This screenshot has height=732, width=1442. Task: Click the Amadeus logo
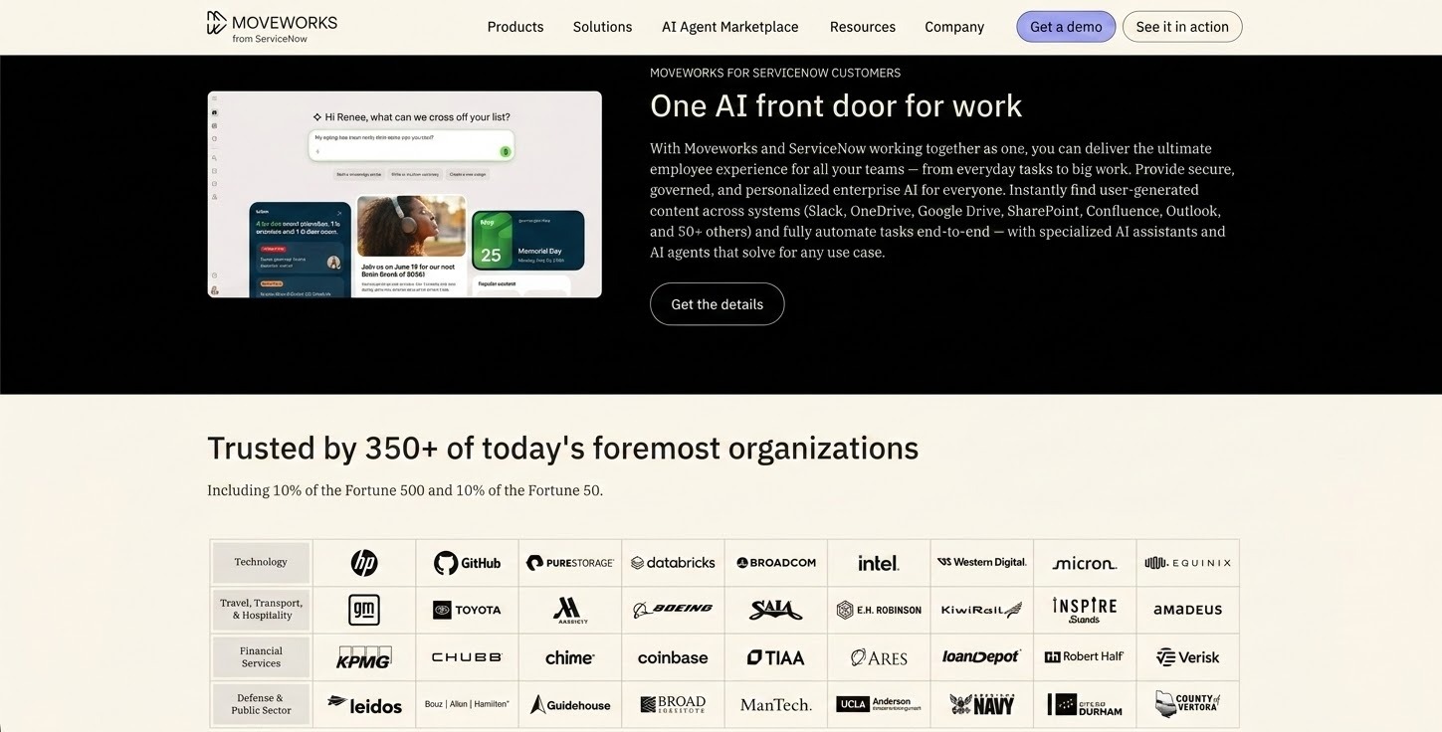pos(1187,610)
